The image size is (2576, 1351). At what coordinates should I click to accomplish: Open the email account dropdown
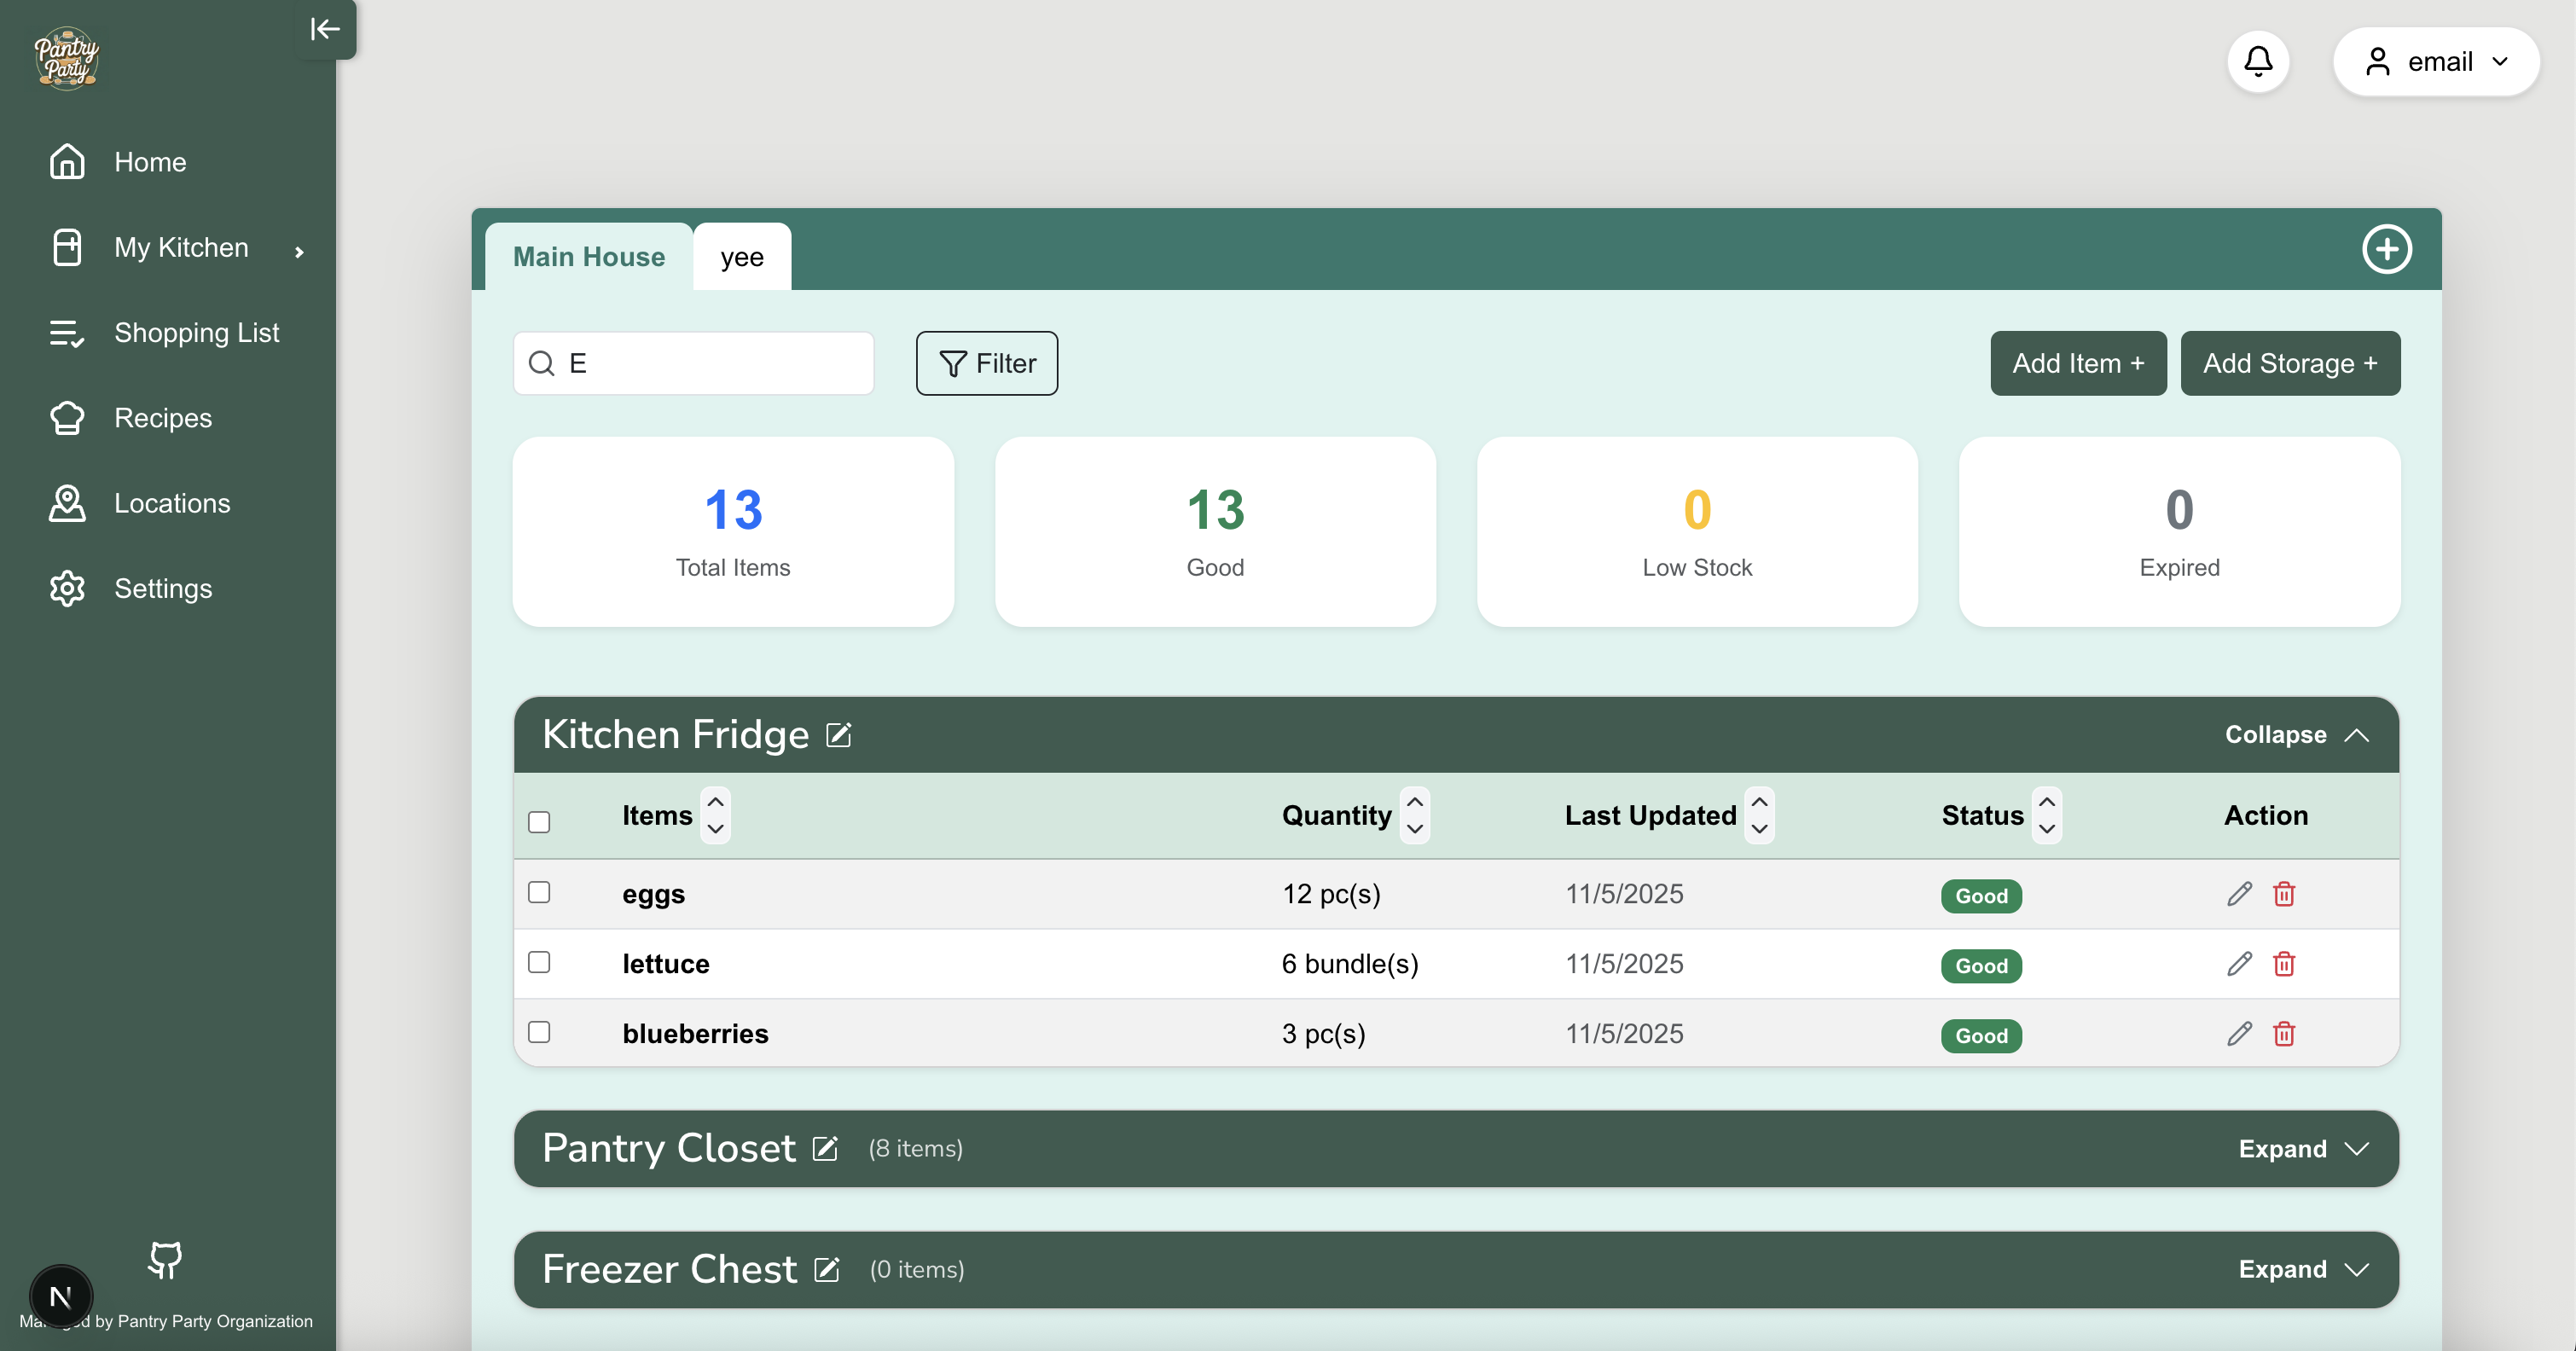coord(2436,62)
